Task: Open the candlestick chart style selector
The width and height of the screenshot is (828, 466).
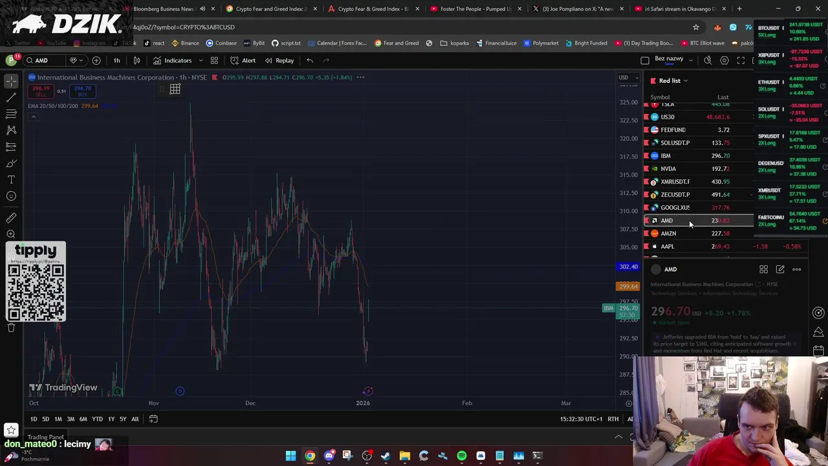Action: point(136,60)
